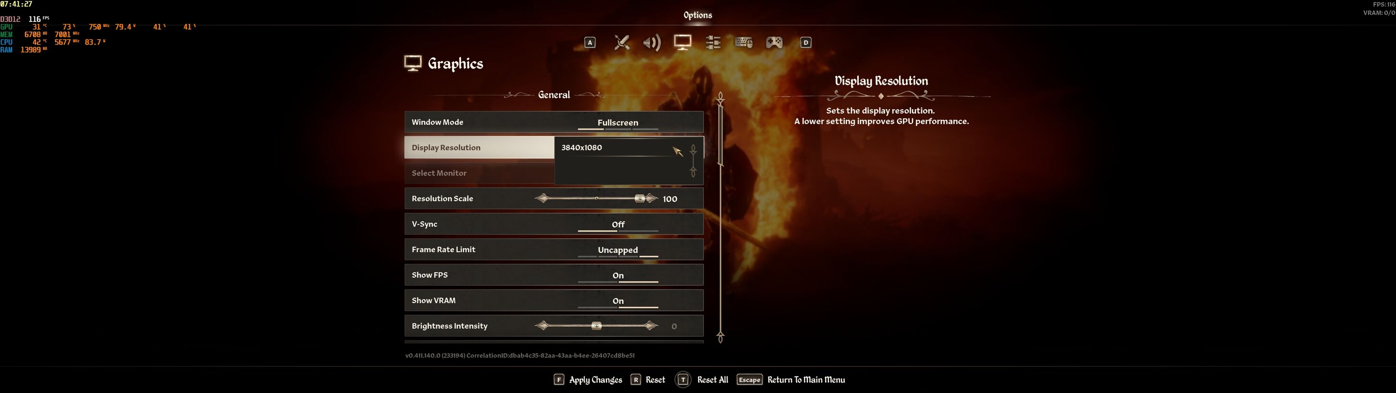Toggle Show VRAM setting currently On
This screenshot has height=393, width=1396.
(x=554, y=300)
